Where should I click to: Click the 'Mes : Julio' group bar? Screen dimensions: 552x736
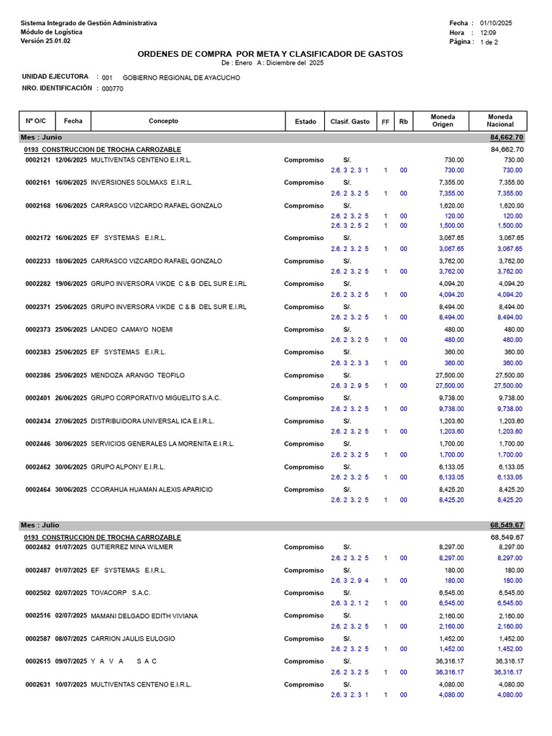272,525
